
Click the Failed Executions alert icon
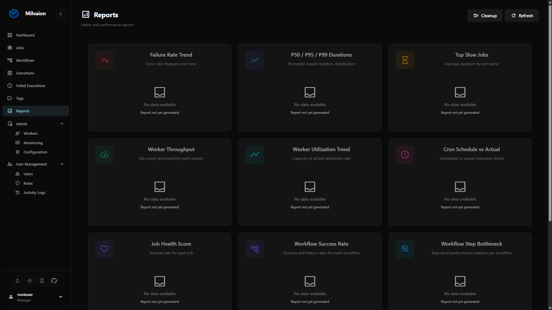click(10, 86)
